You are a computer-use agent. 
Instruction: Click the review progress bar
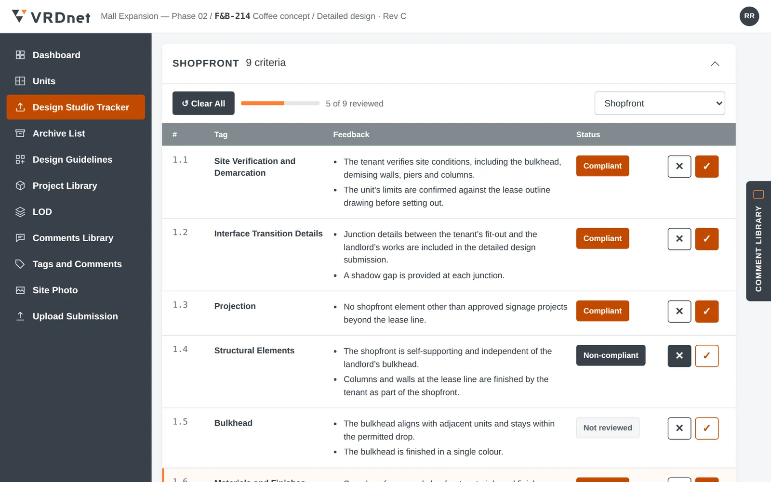[280, 103]
